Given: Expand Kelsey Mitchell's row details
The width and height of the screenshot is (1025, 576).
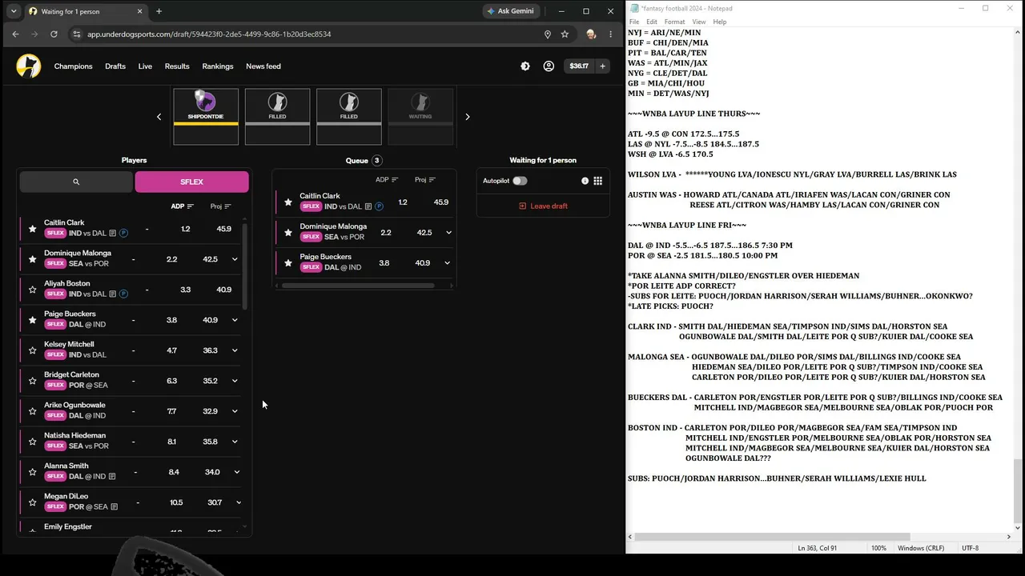Looking at the screenshot, I should point(235,350).
